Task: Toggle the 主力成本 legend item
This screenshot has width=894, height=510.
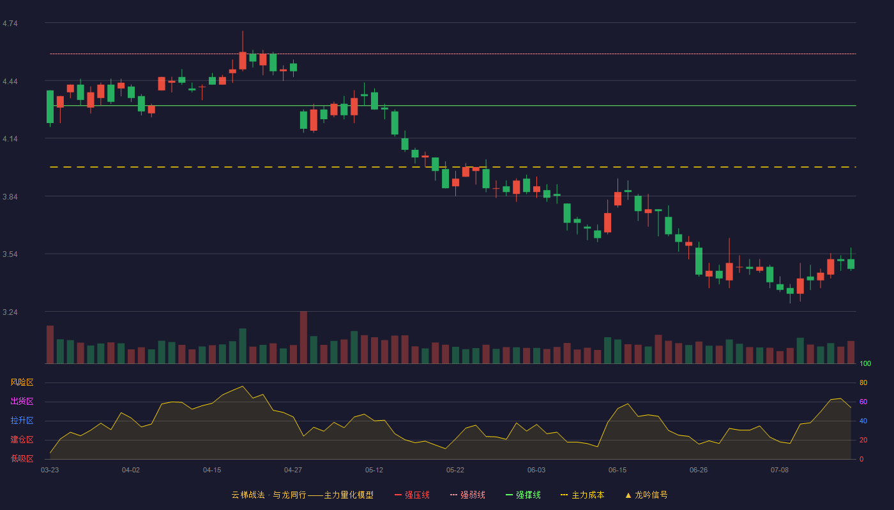Action: [x=582, y=495]
